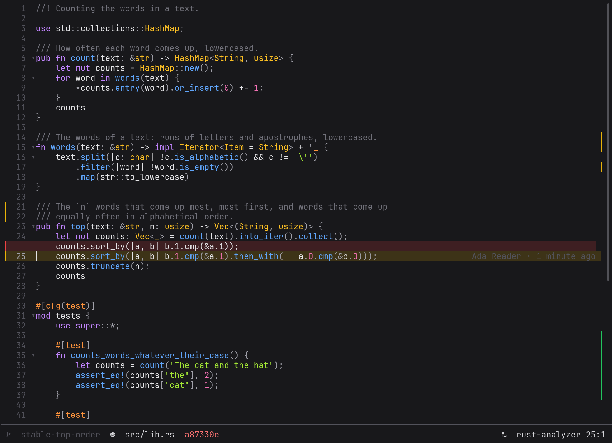This screenshot has width=612, height=443.
Task: Click to_lowercase on line 18
Action: point(154,177)
